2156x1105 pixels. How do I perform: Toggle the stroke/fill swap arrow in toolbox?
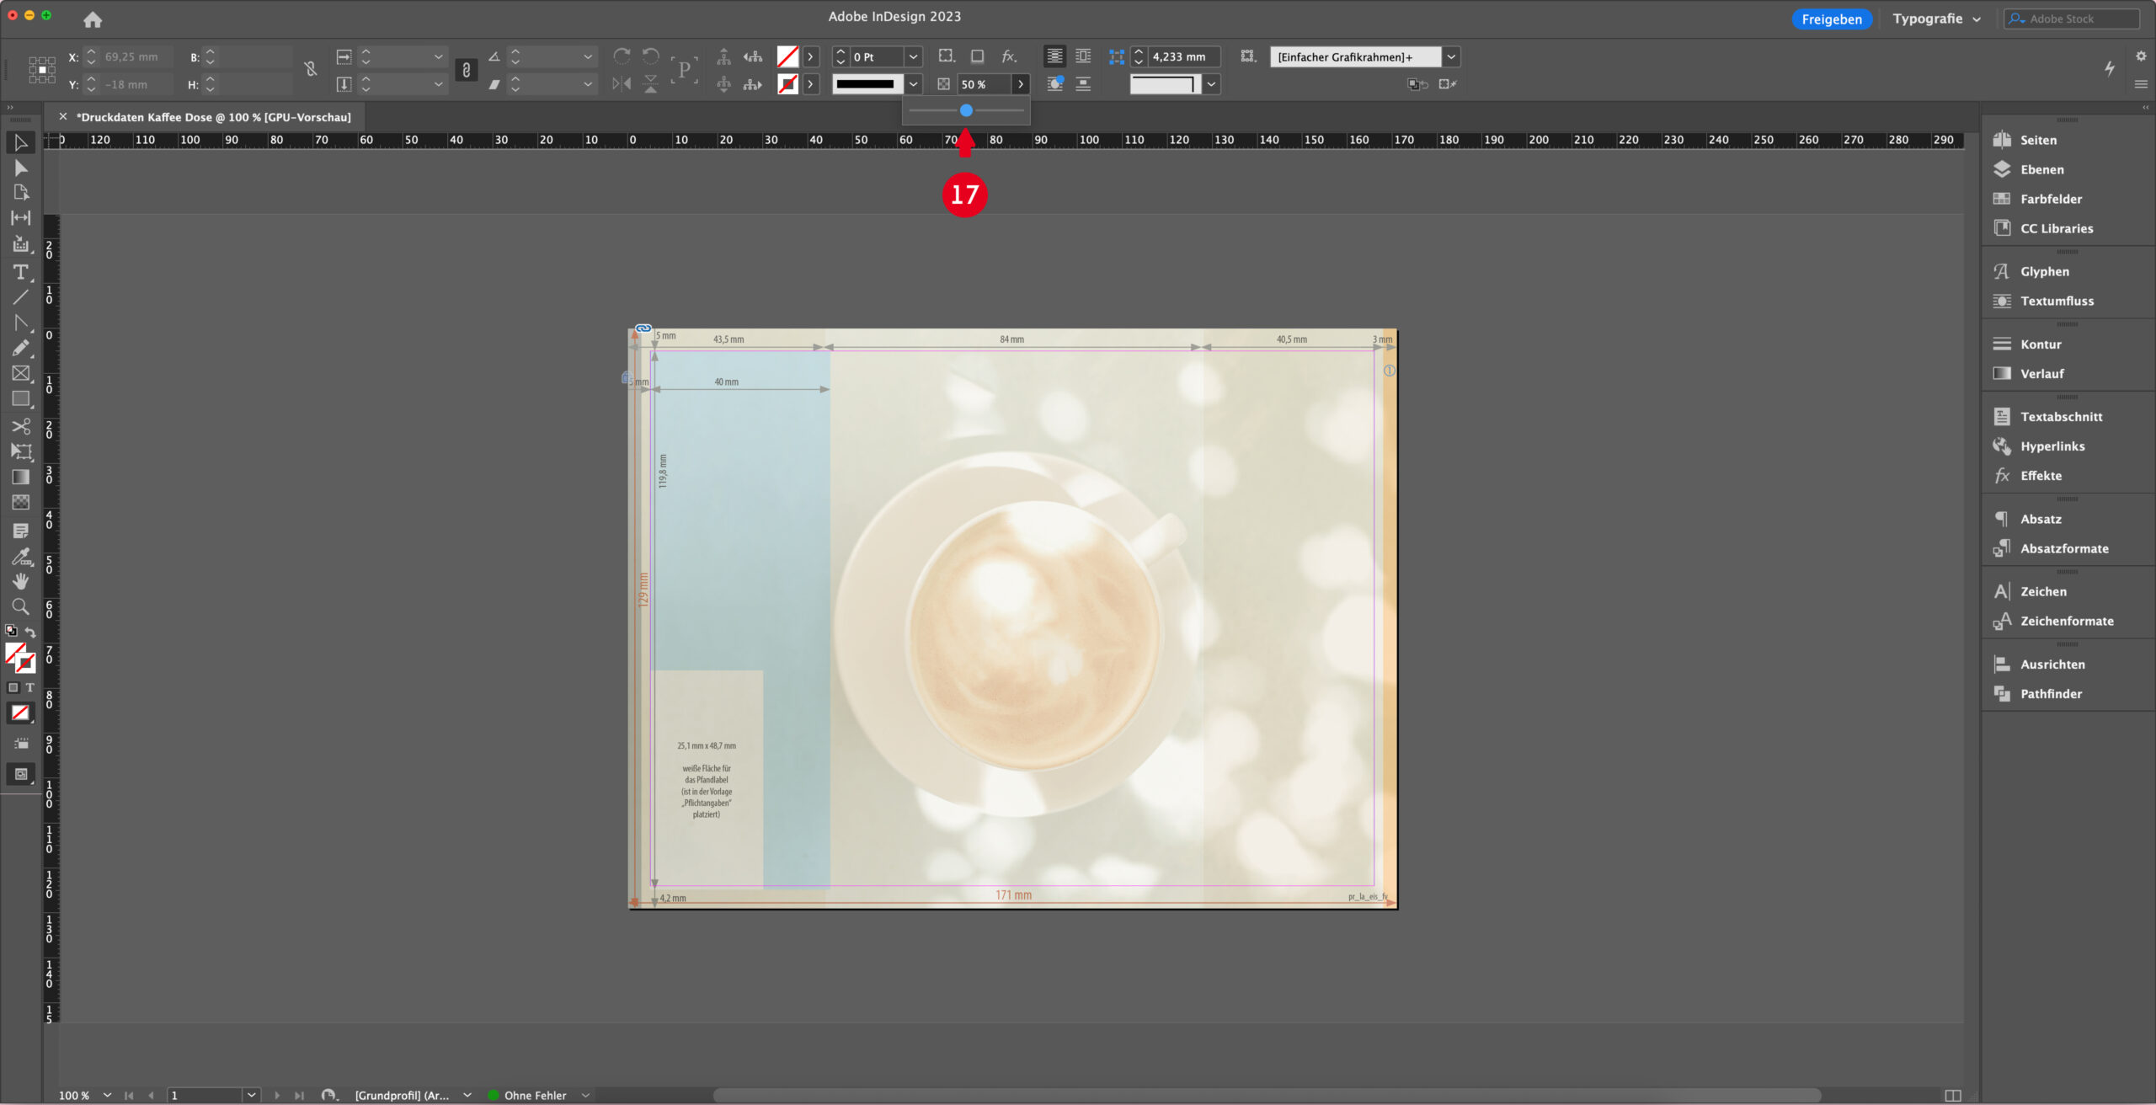click(x=30, y=633)
